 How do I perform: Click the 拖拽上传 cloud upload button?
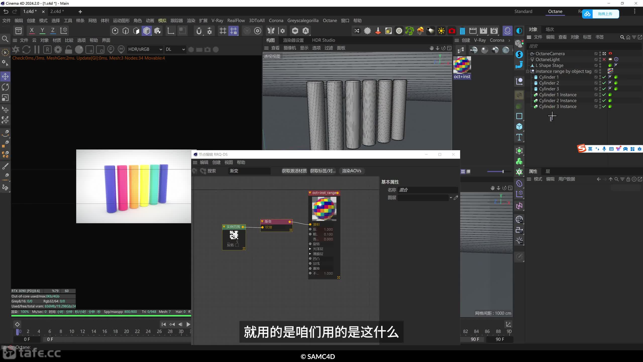[601, 14]
